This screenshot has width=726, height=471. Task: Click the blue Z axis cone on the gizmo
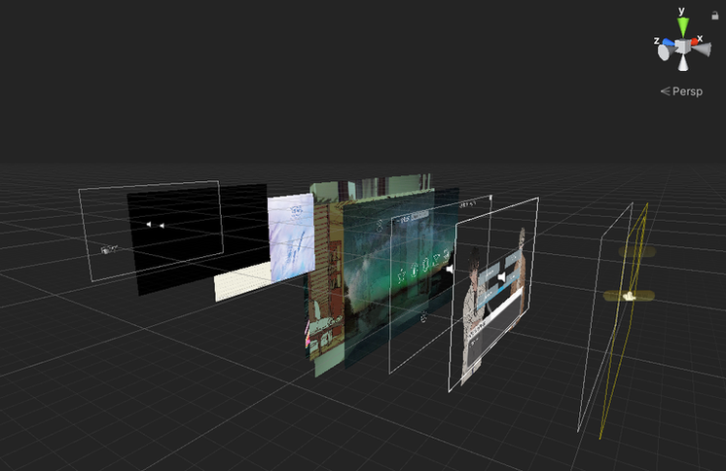click(x=669, y=43)
